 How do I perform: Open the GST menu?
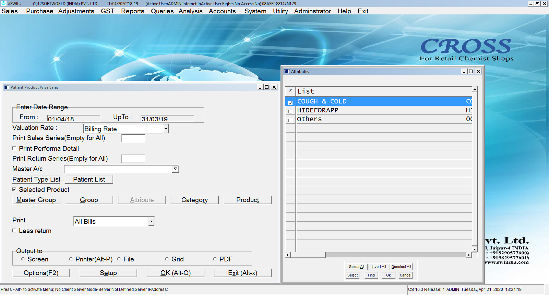(x=107, y=11)
